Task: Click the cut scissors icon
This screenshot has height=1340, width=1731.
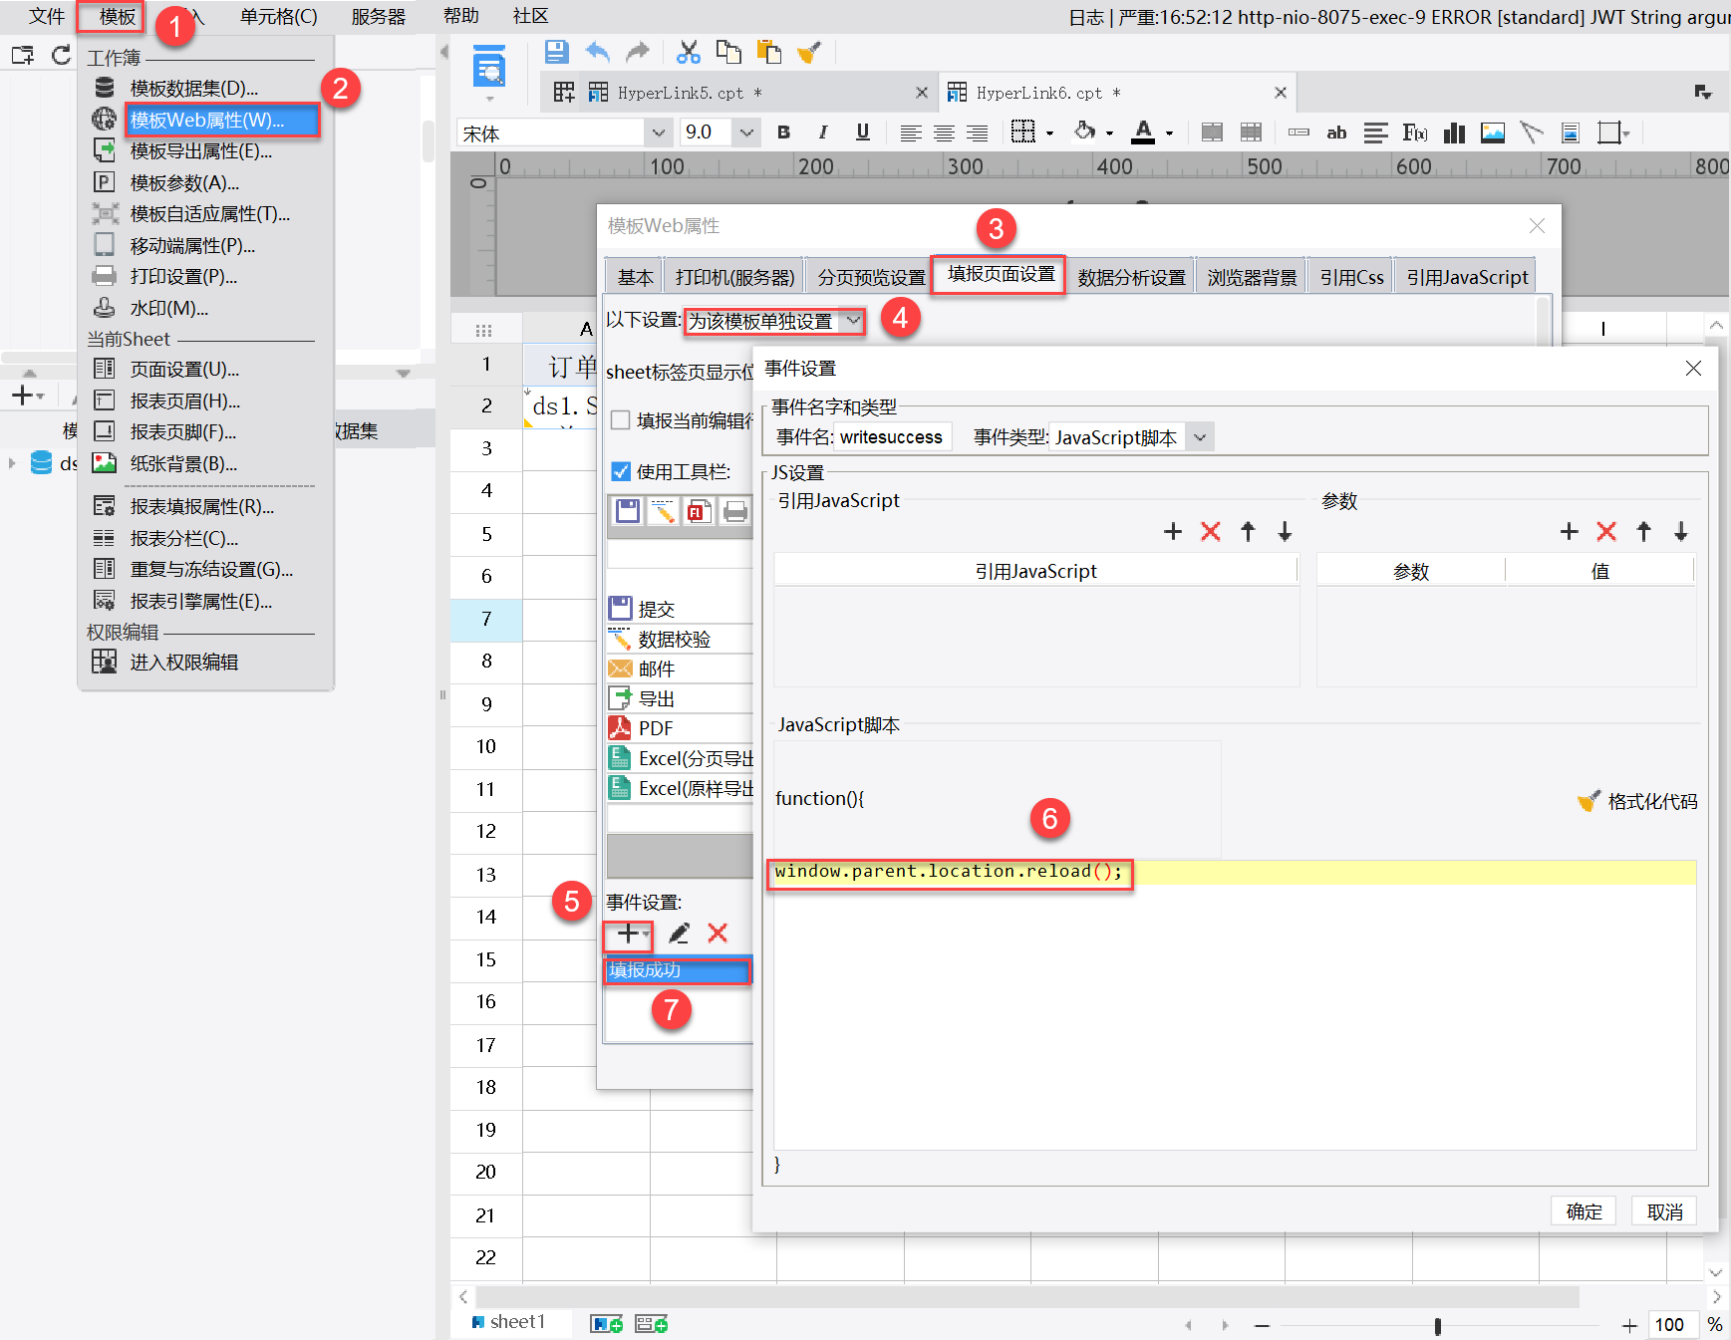Action: (688, 52)
